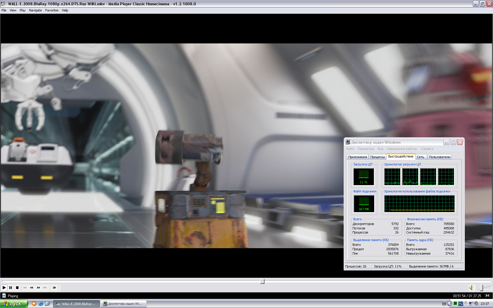Open the Favorites menu

[52, 10]
